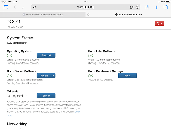Select the Roon Labs Nucleus One tab

[x=128, y=14]
